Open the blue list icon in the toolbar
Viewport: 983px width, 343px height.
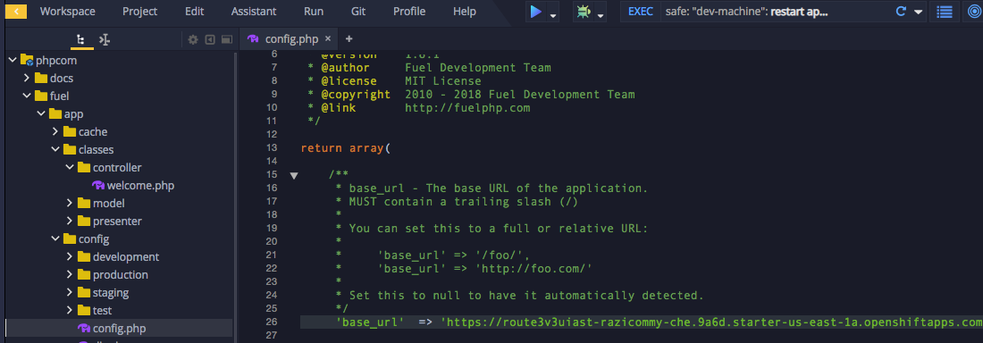click(945, 12)
